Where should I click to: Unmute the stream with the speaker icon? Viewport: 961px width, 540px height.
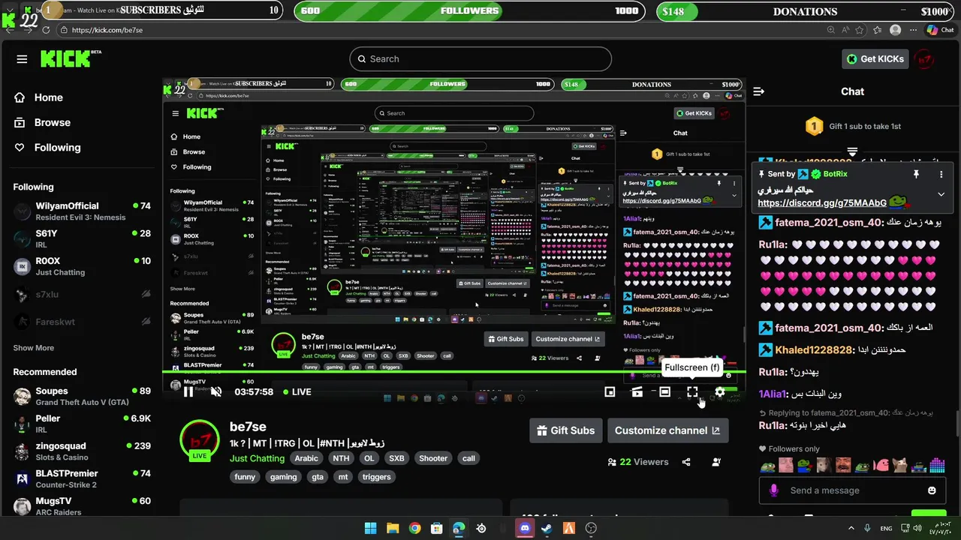click(x=215, y=391)
